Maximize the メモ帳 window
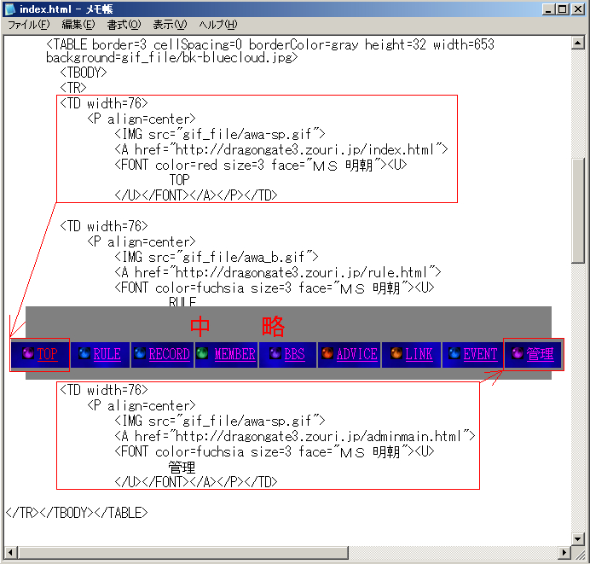 click(563, 9)
